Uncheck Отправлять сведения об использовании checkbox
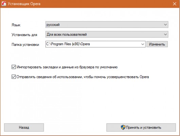The image size is (180, 136). [x=14, y=77]
